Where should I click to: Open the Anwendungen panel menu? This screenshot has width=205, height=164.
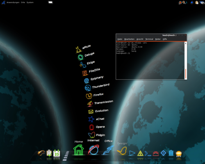pos(13,2)
